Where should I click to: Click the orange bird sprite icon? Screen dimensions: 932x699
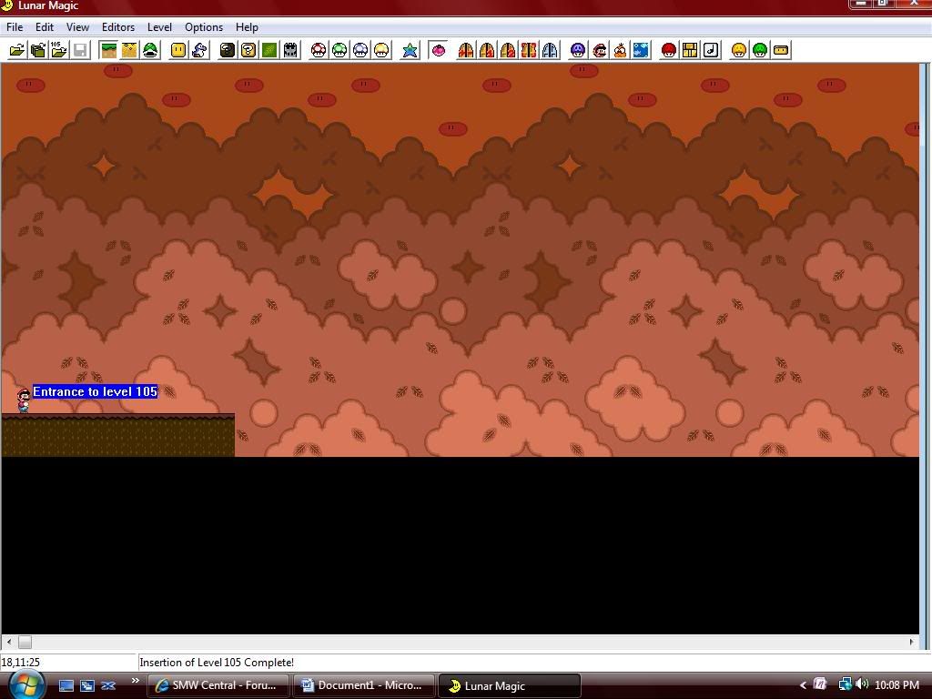[620, 51]
